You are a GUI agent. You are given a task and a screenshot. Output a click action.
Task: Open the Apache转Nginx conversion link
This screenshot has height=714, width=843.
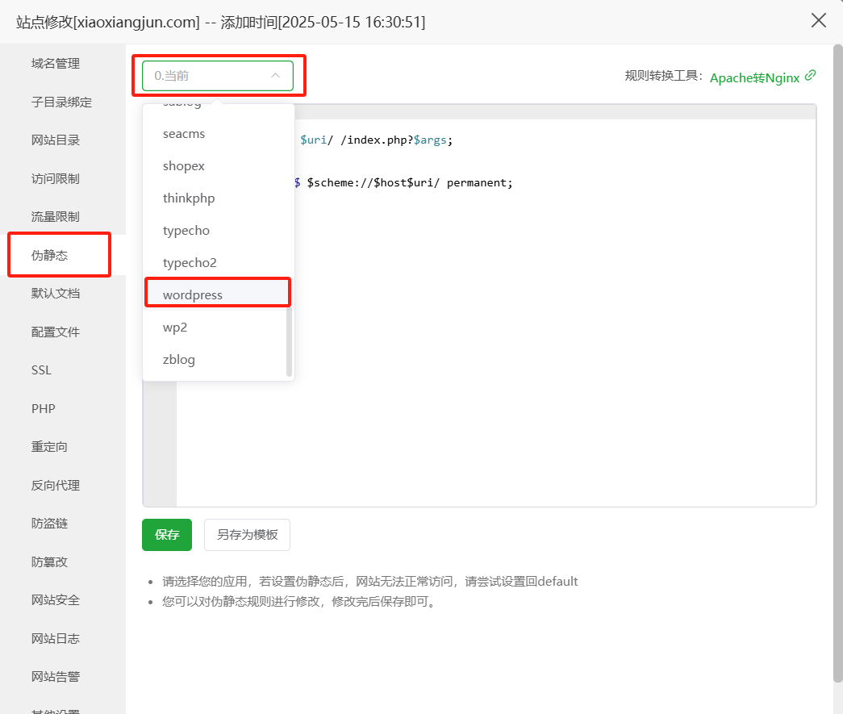(754, 77)
